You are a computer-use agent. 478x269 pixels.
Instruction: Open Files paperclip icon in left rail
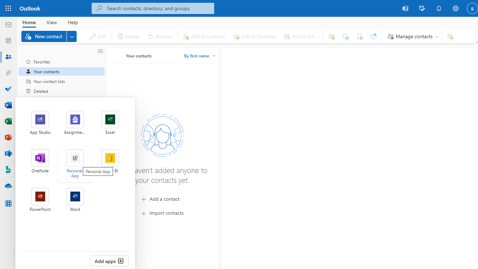8,73
